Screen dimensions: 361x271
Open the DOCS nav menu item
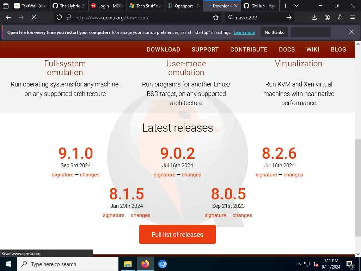click(287, 49)
